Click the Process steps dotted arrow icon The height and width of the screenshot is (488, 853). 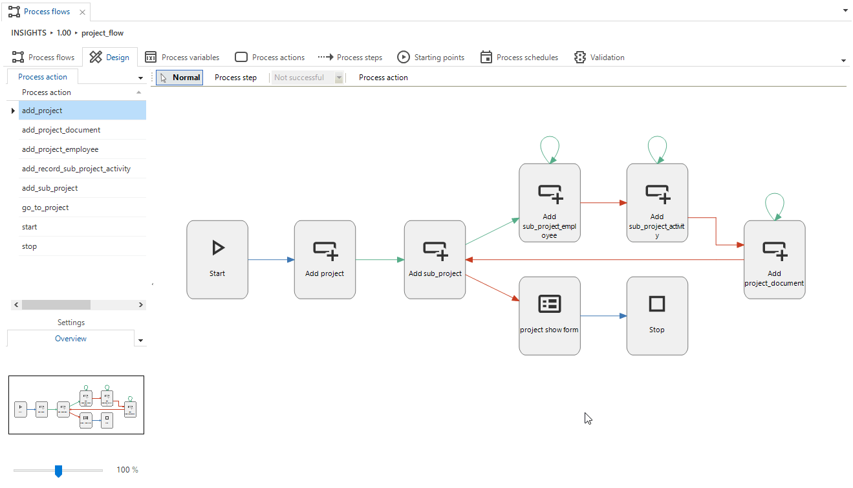325,57
